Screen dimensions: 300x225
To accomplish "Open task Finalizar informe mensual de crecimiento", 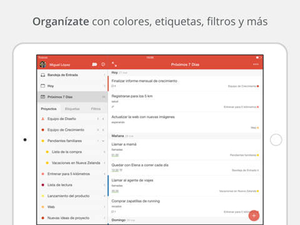I will tap(185, 83).
